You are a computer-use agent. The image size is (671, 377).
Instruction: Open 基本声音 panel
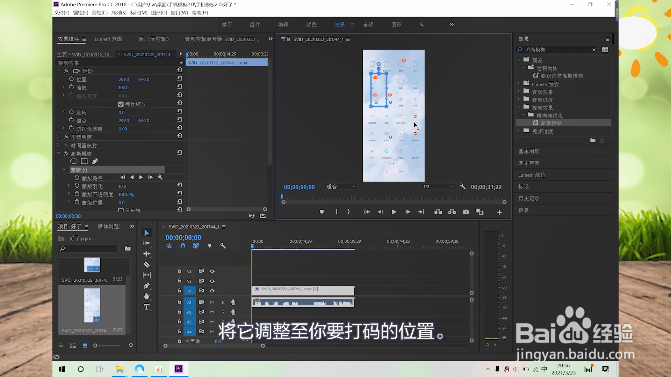[529, 163]
